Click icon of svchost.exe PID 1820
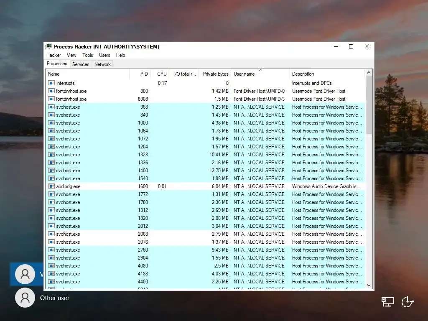This screenshot has width=428, height=321. [51, 218]
